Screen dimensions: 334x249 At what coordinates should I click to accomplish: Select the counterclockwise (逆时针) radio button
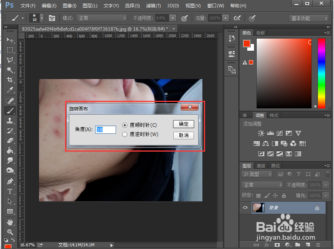[x=125, y=134]
